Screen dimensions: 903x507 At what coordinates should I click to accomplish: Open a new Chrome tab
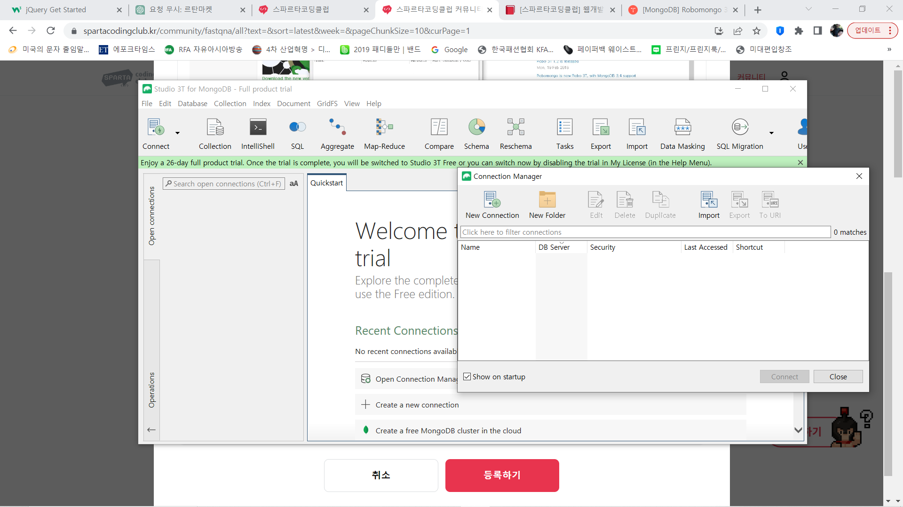758,10
